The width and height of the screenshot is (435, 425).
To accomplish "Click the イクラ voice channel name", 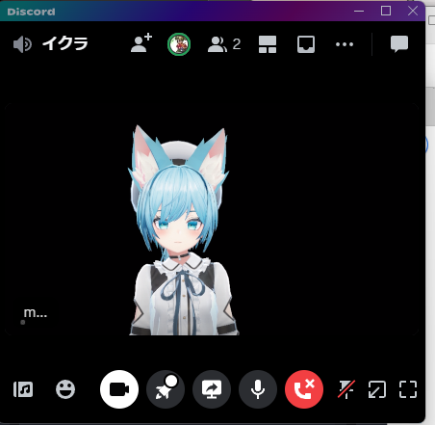I will pos(65,43).
